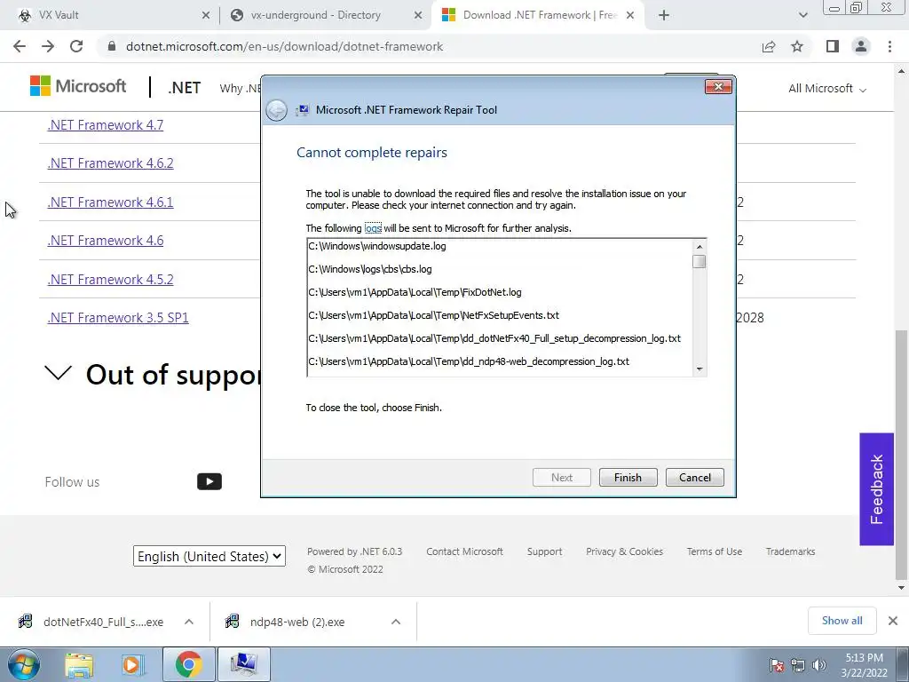
Task: Open options arrow for ndp48-web (2).exe download
Action: (x=396, y=622)
